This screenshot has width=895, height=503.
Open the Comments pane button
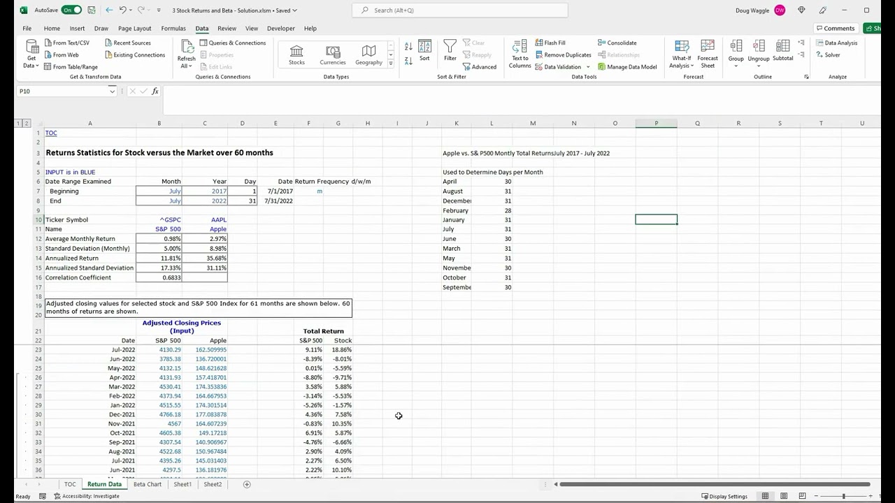coord(835,28)
